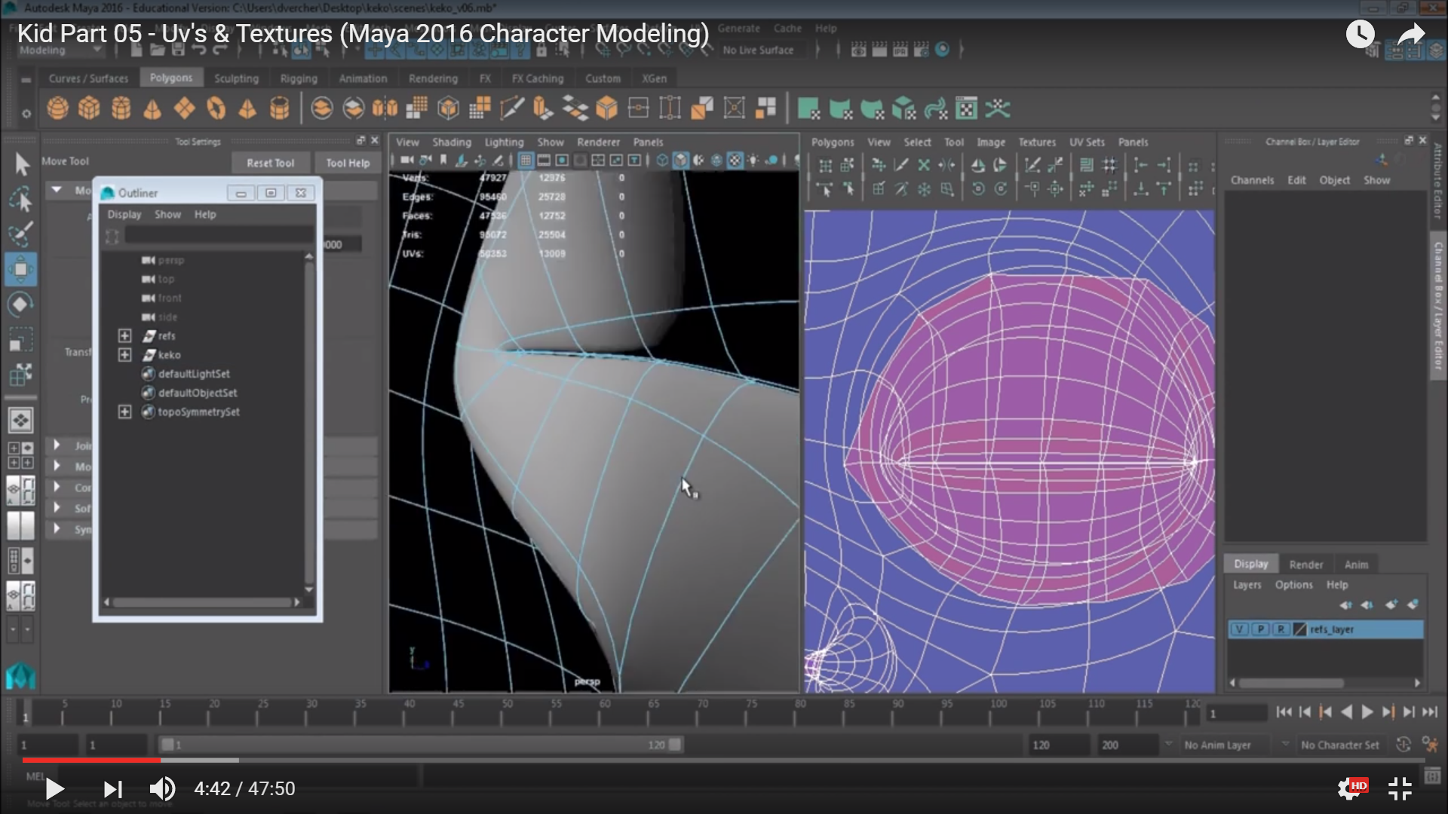Click the Combine shelf icon
1448x814 pixels.
pyautogui.click(x=321, y=109)
